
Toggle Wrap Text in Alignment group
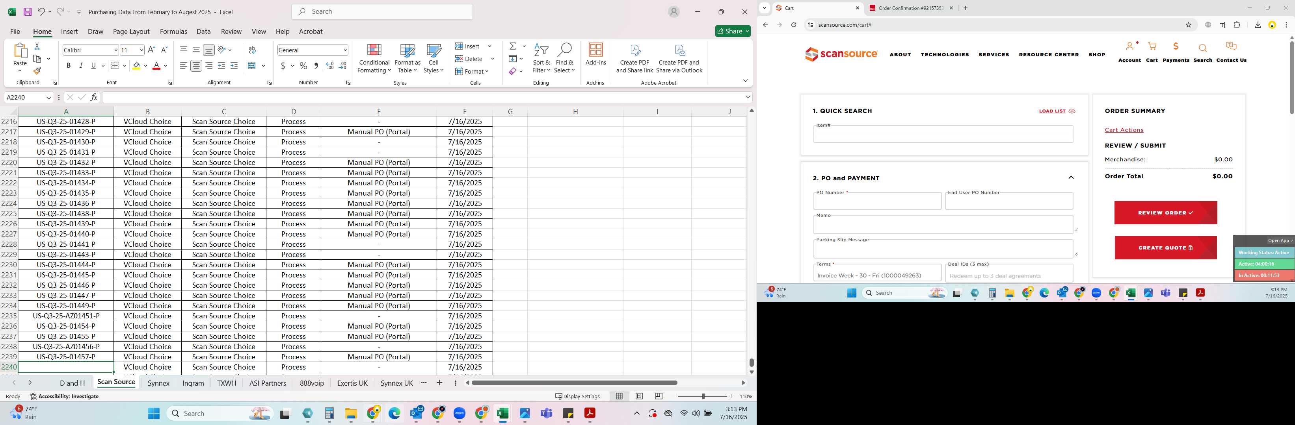[252, 50]
